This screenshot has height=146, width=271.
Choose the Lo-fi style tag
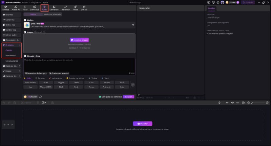pos(122,83)
